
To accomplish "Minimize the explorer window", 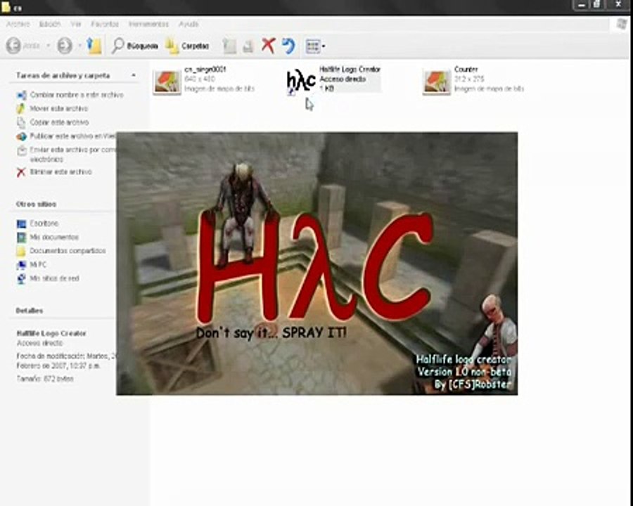I will 582,5.
